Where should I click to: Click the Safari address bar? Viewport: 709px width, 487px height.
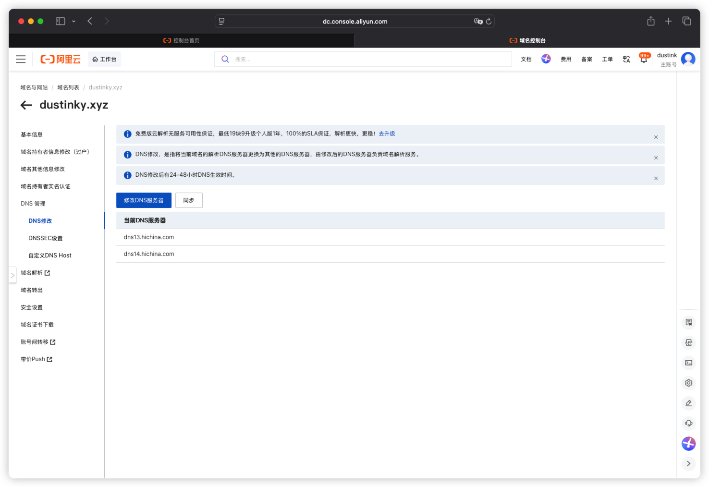(354, 21)
